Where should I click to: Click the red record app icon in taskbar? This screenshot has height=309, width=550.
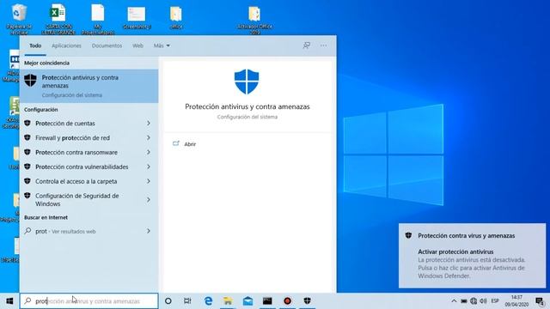click(x=287, y=301)
